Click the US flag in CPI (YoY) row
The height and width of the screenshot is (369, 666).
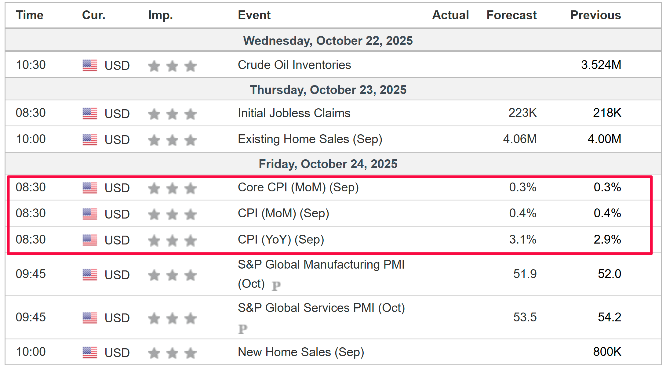(90, 240)
